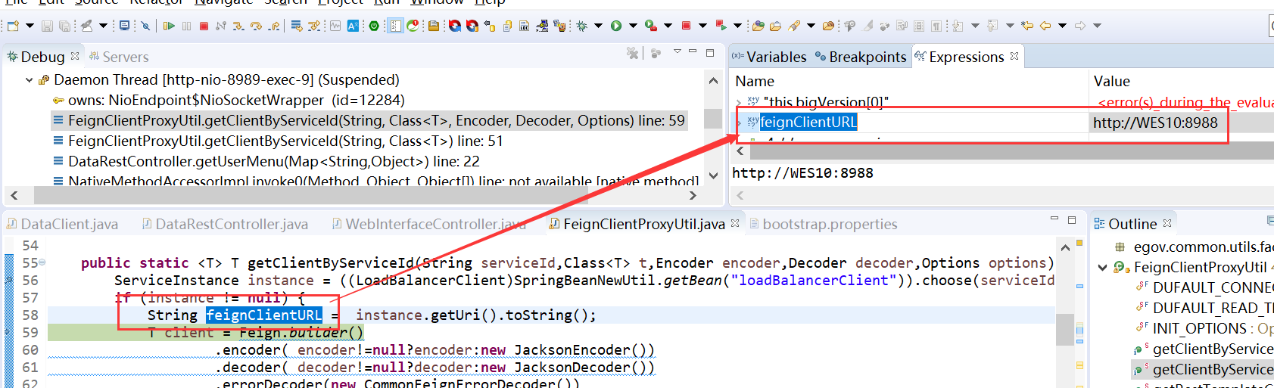Go to last edit location
The image size is (1274, 388).
point(1027,26)
